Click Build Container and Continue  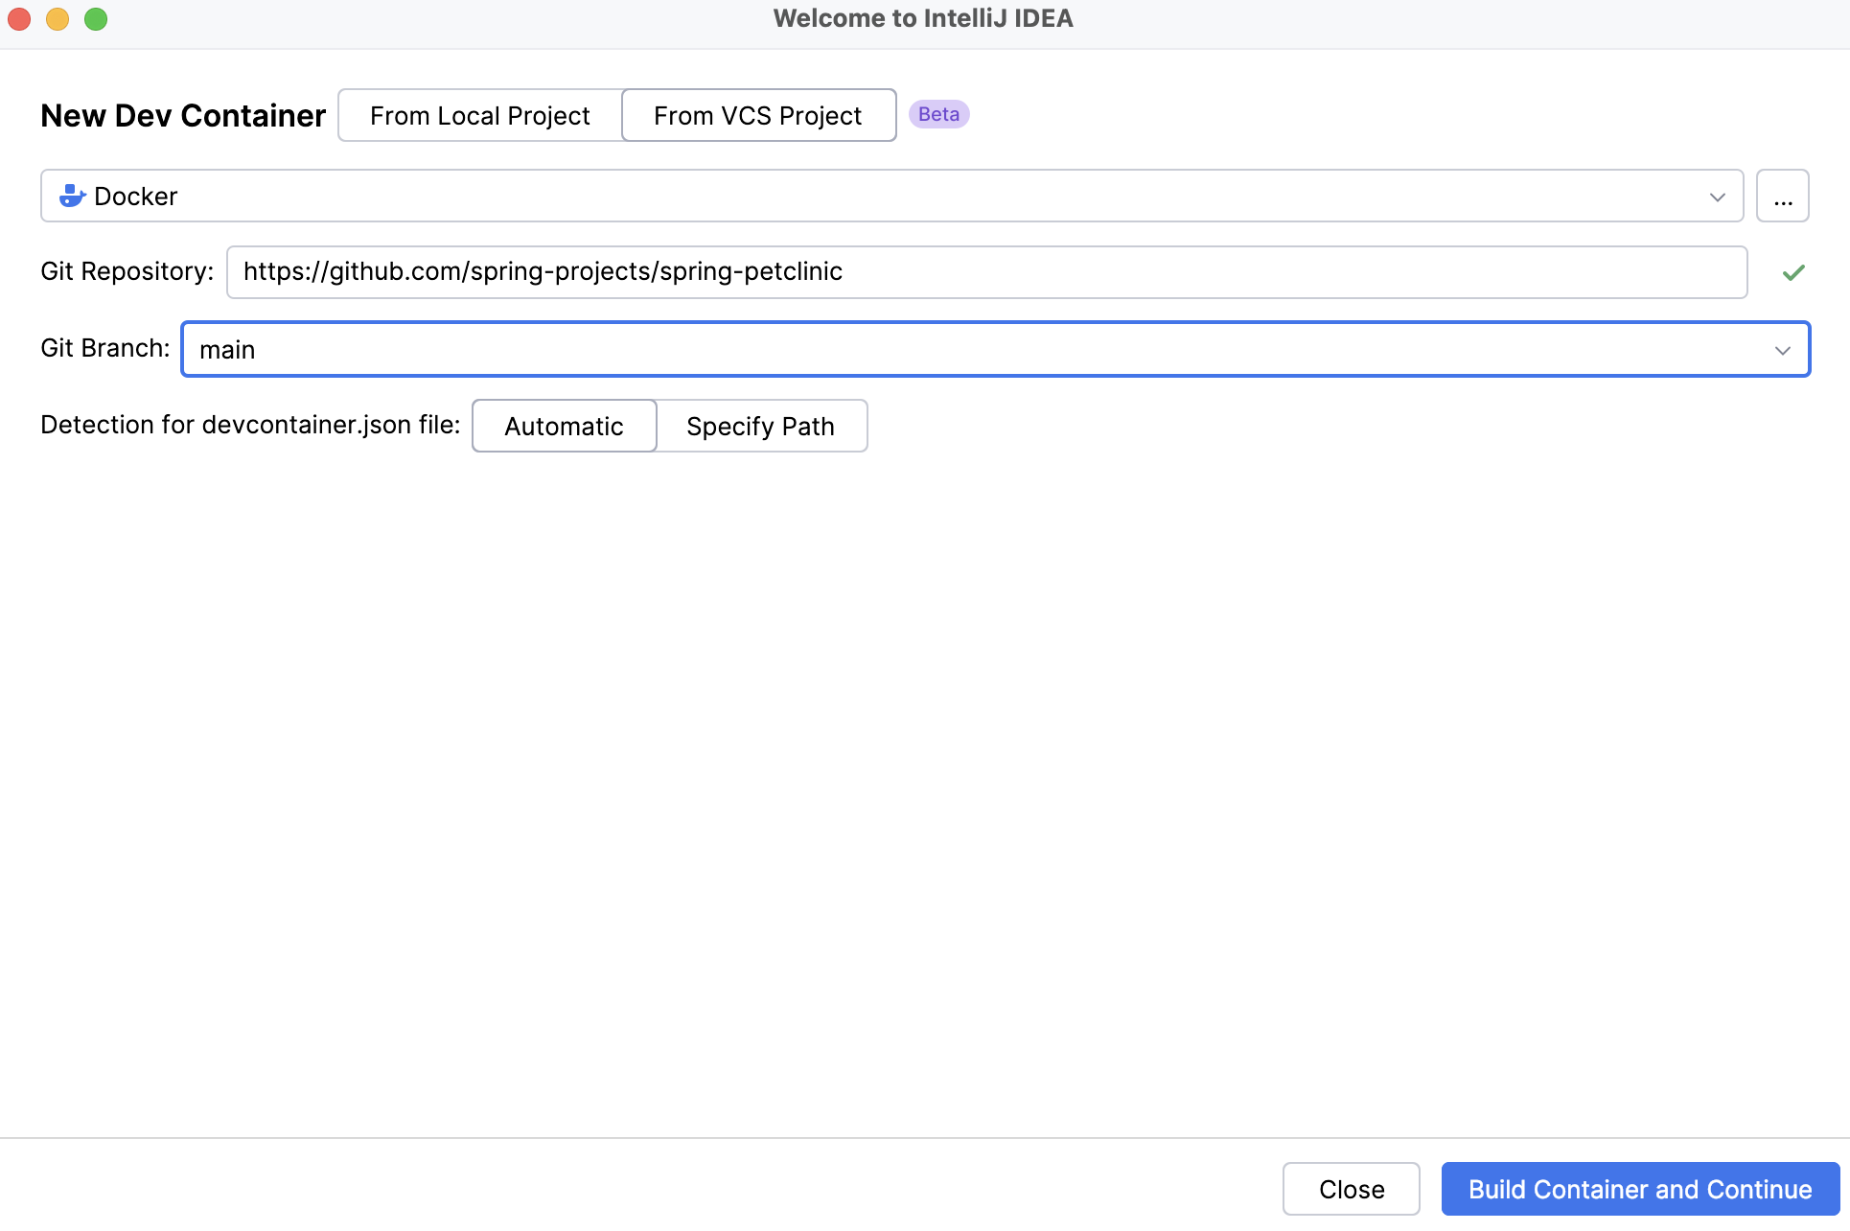point(1641,1189)
